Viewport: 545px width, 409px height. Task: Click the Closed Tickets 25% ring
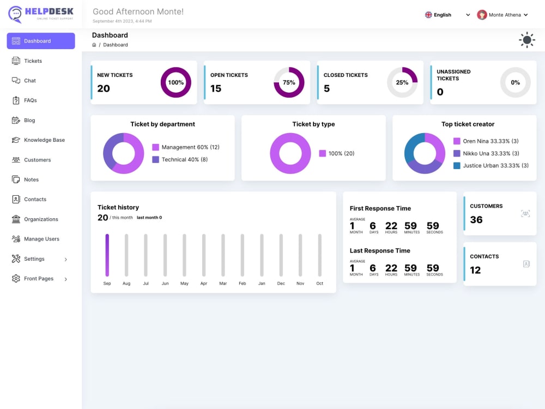pos(402,82)
